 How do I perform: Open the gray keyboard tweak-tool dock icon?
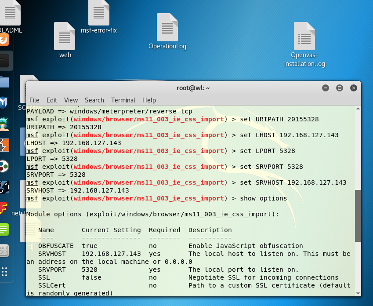click(x=4, y=251)
